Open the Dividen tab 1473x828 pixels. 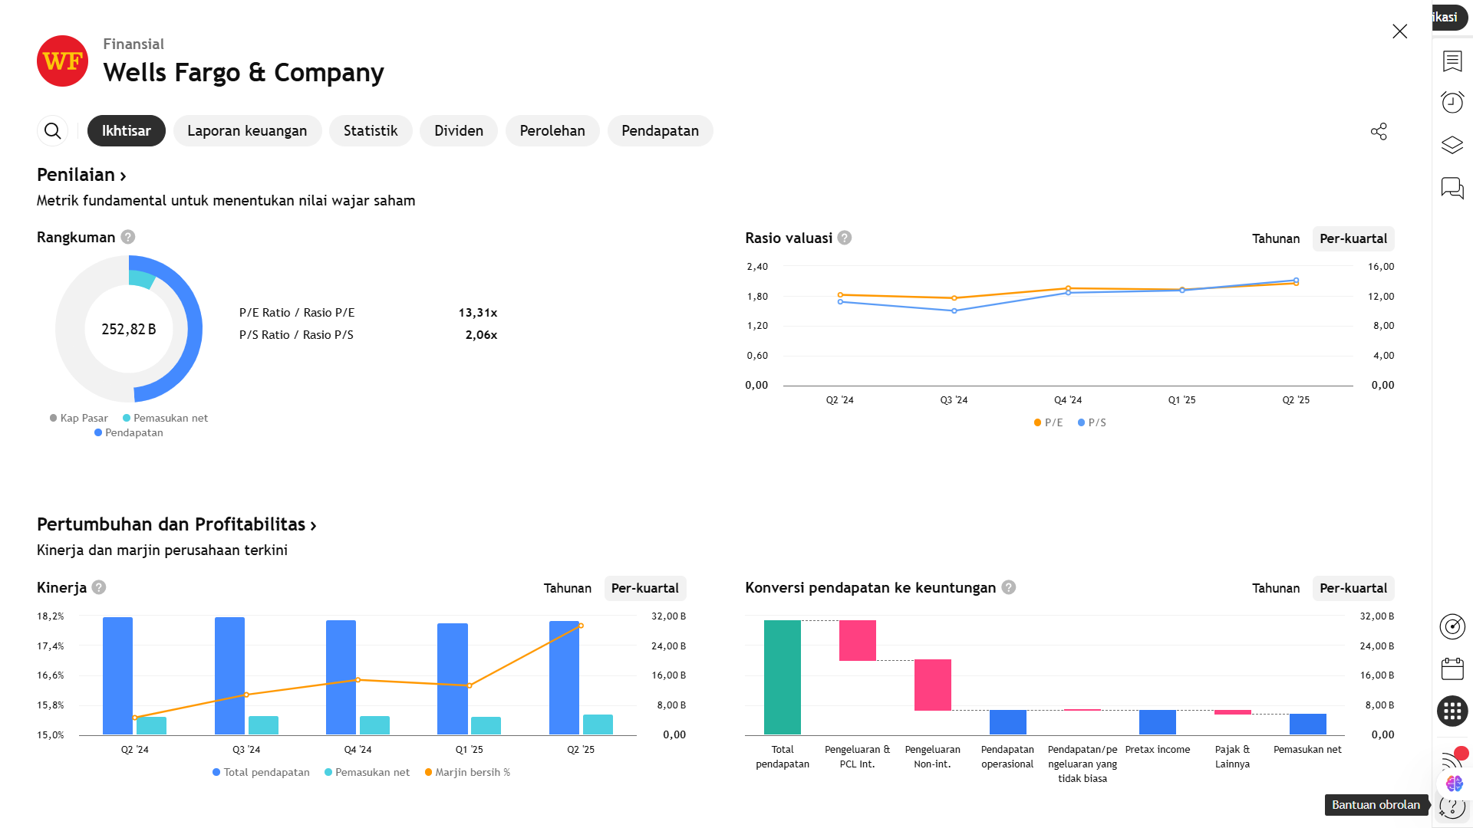[x=458, y=131]
